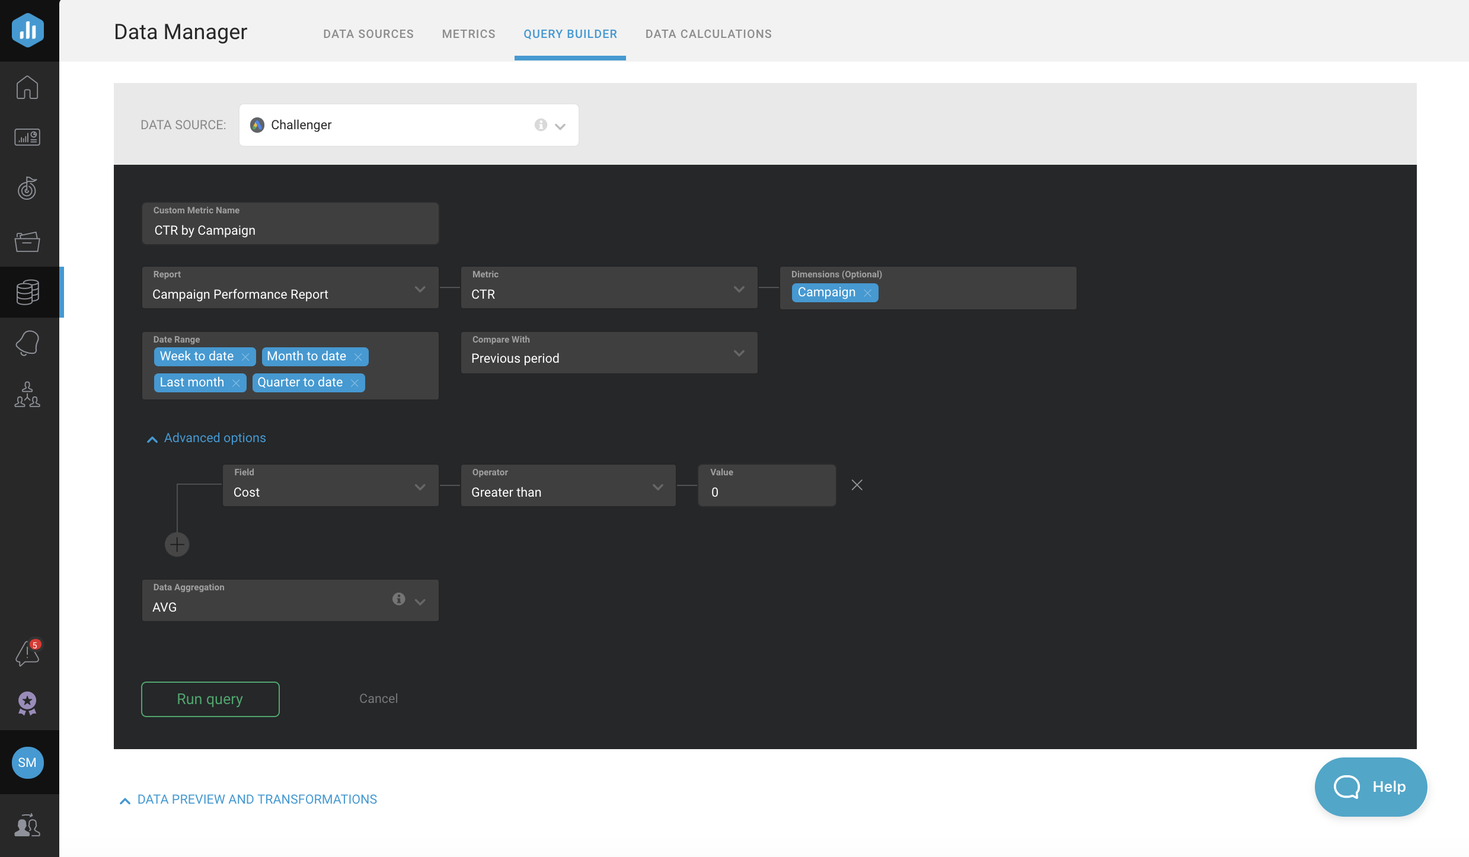Click inside the Date Range field
This screenshot has width=1469, height=857.
290,366
